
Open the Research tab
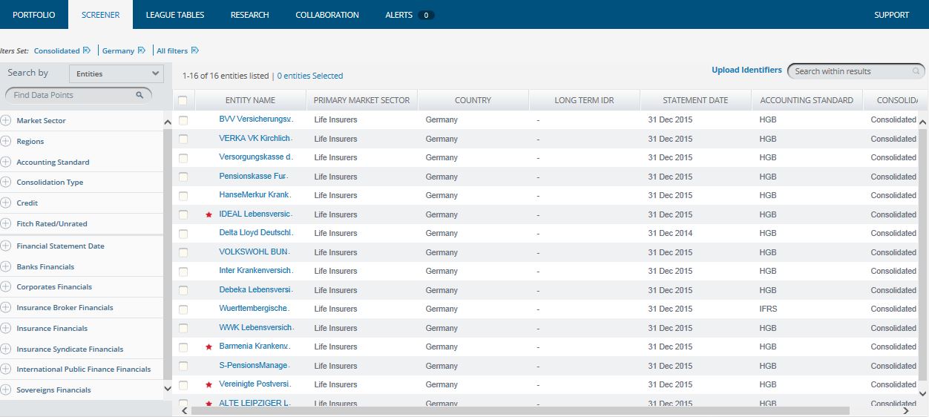pyautogui.click(x=249, y=15)
